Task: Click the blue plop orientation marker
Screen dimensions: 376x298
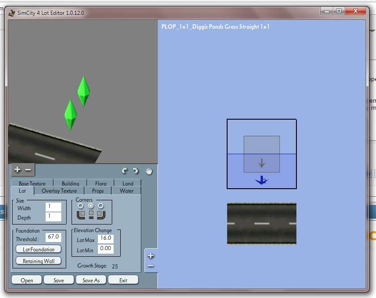Action: 262,180
